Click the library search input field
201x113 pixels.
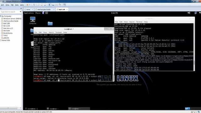coord(10,12)
